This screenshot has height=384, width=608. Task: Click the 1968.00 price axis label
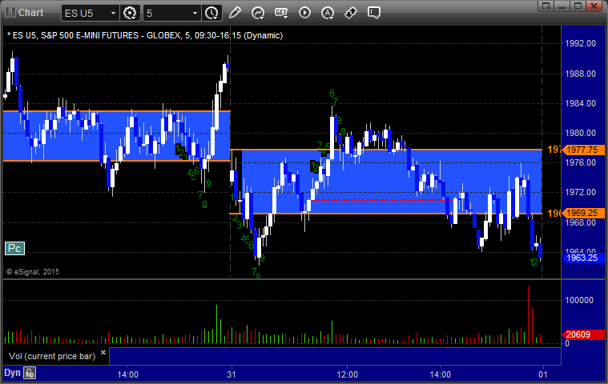[x=581, y=222]
